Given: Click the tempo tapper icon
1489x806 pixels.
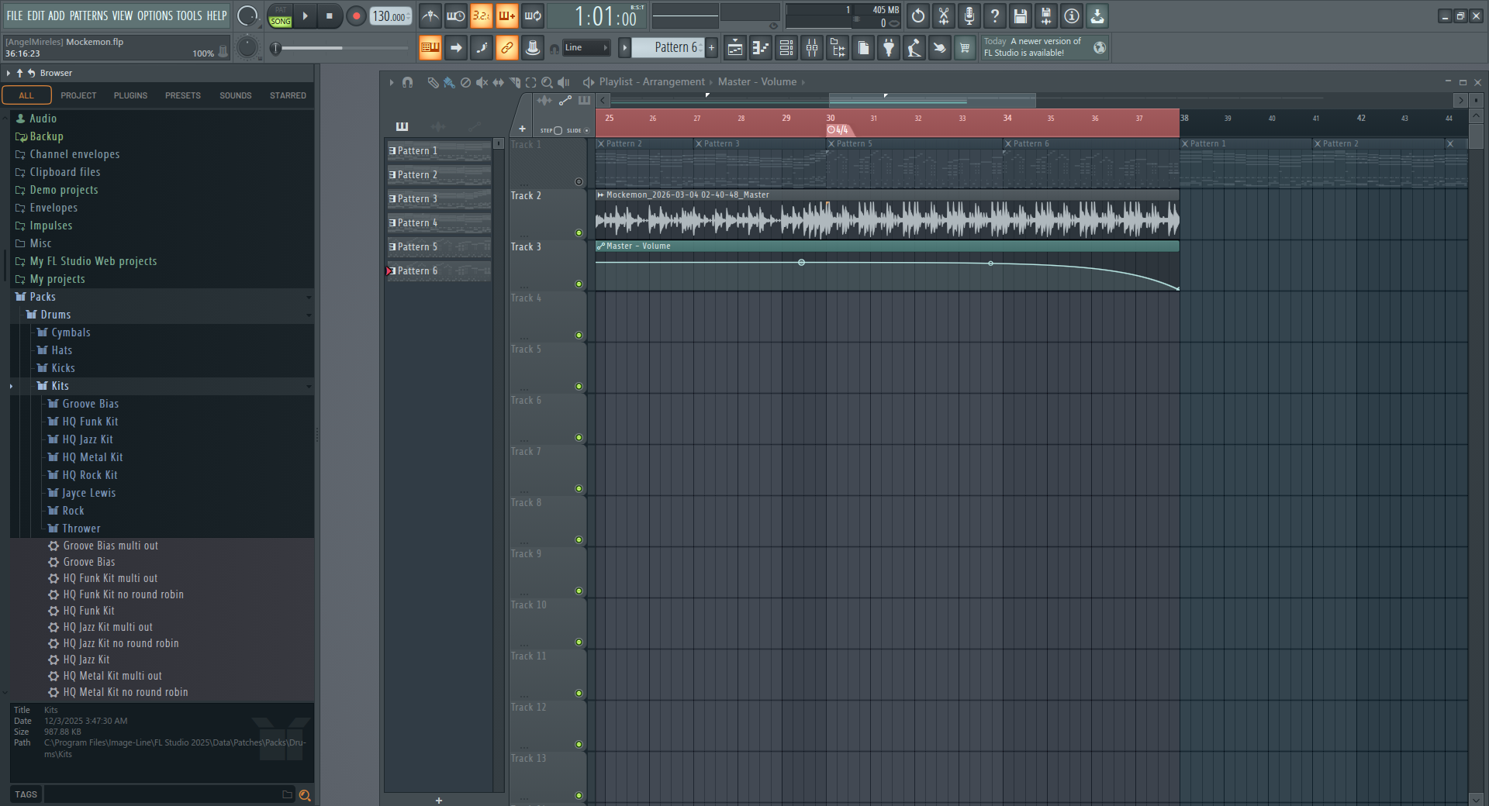Looking at the screenshot, I should [x=914, y=48].
